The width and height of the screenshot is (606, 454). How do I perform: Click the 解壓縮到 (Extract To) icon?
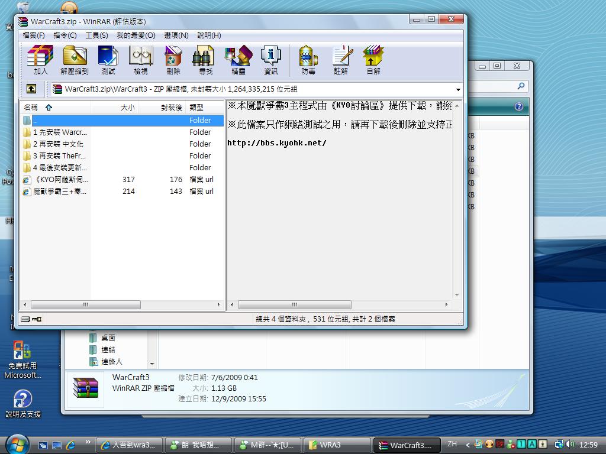pyautogui.click(x=75, y=60)
